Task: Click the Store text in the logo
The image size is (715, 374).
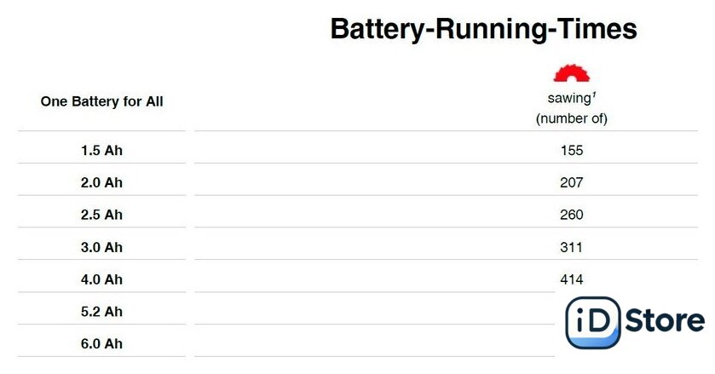Action: point(665,320)
